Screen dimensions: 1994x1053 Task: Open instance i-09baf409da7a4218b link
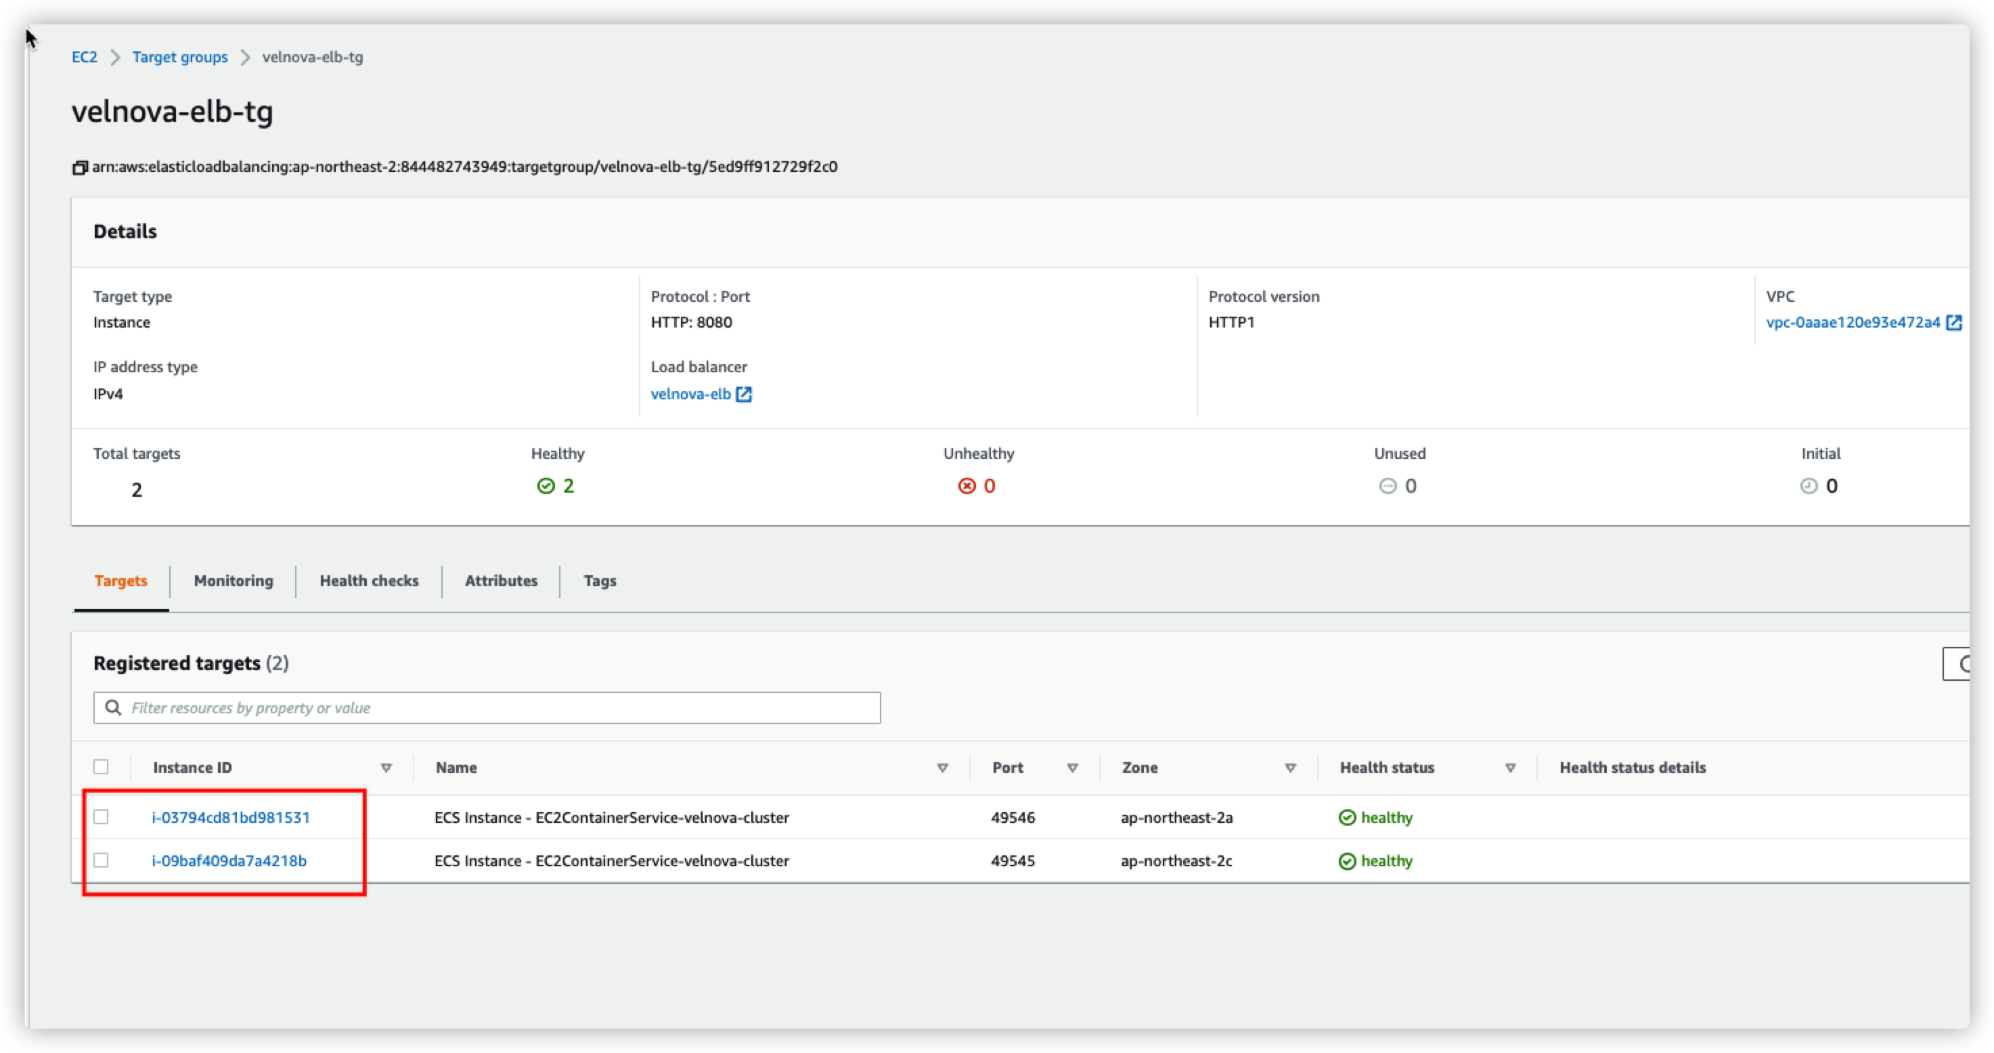[x=229, y=861]
